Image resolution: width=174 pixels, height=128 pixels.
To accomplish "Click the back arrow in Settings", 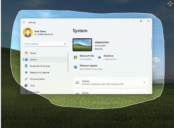I will click(x=24, y=22).
